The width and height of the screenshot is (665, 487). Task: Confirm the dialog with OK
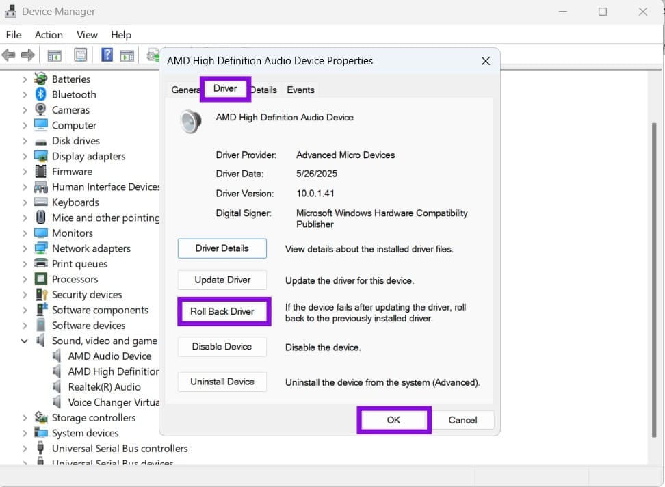393,419
